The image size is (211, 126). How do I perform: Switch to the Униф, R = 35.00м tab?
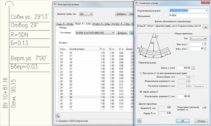point(65,24)
